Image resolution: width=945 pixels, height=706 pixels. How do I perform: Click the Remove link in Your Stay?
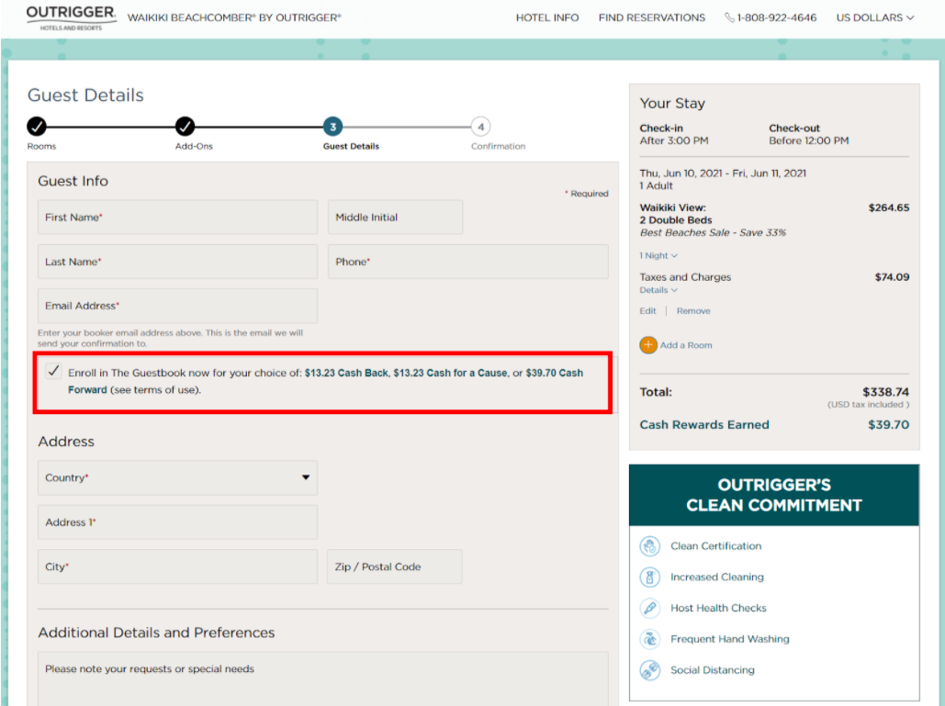click(693, 311)
